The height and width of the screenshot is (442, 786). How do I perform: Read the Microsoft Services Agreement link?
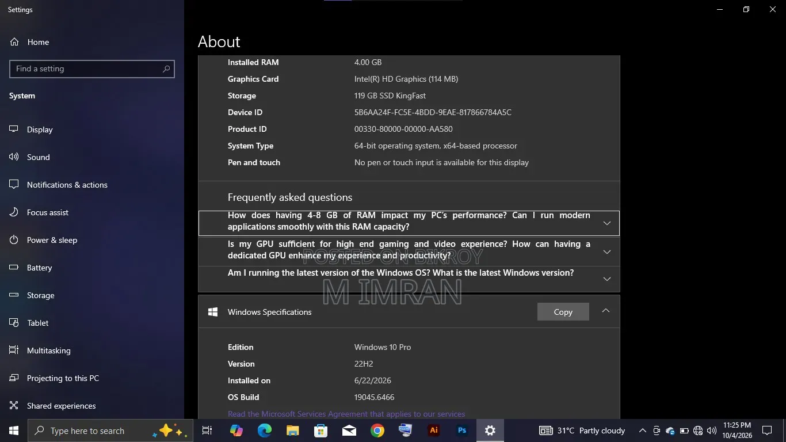(x=346, y=414)
